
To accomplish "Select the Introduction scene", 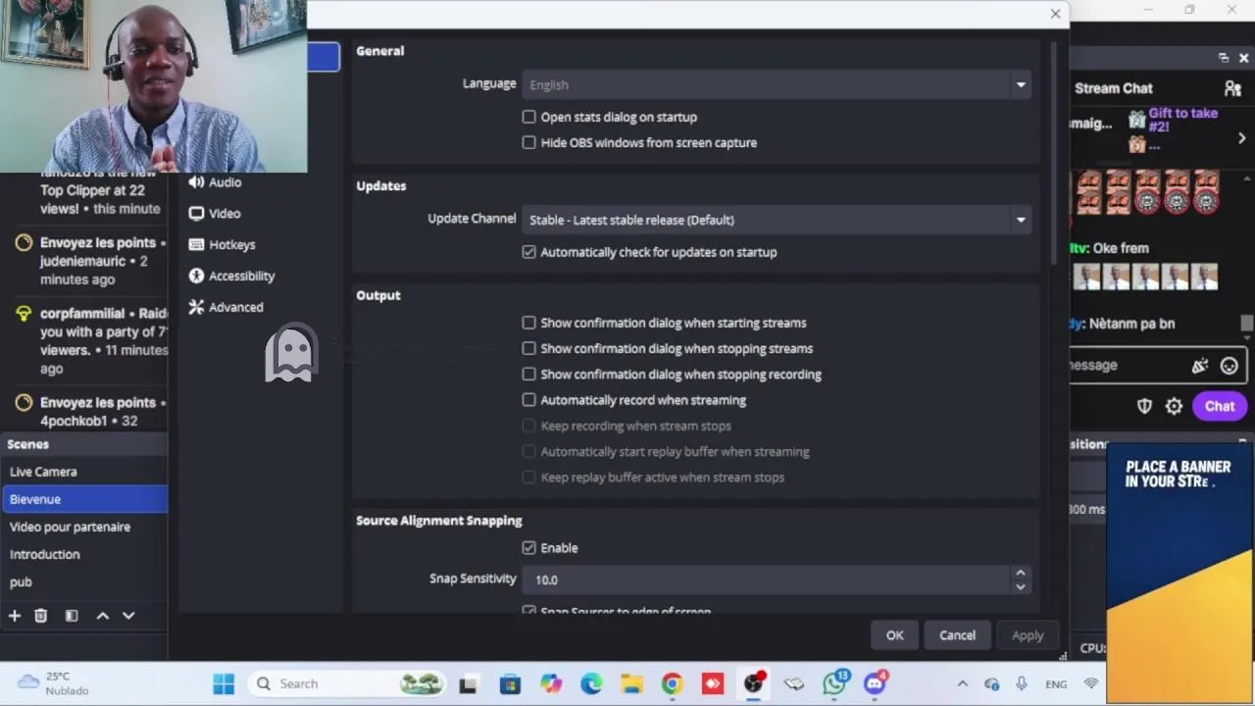I will [85, 554].
